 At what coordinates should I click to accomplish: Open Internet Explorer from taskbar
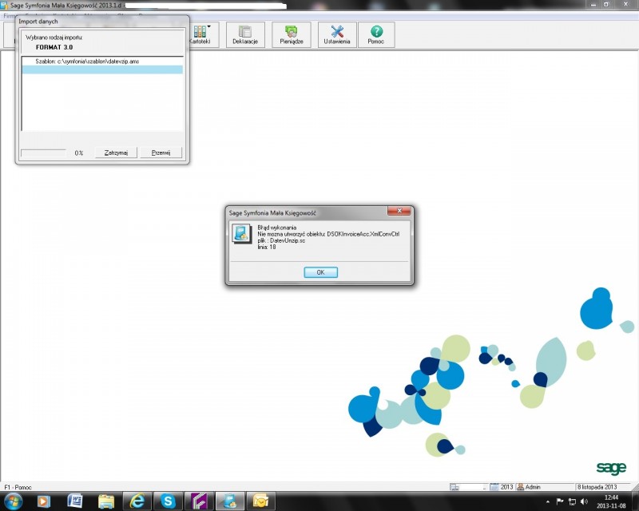(137, 501)
